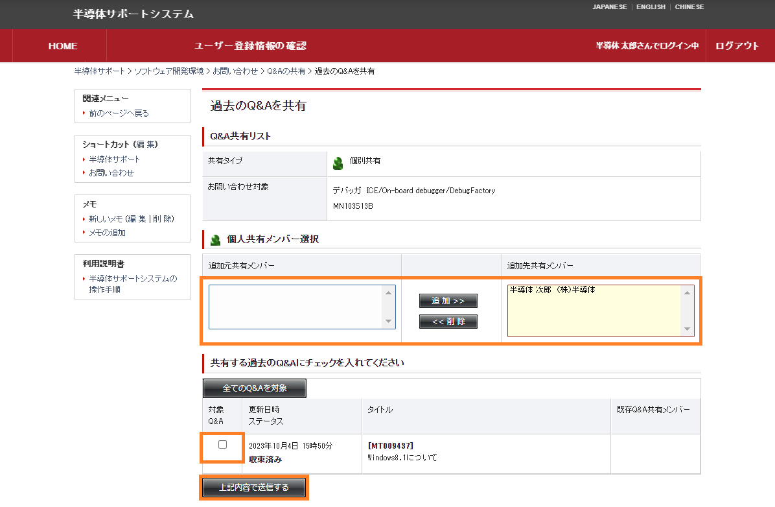Viewport: 775px width, 507px height.
Task: Open ユーザー登録情報の確認 in the navigation bar
Action: 250,46
